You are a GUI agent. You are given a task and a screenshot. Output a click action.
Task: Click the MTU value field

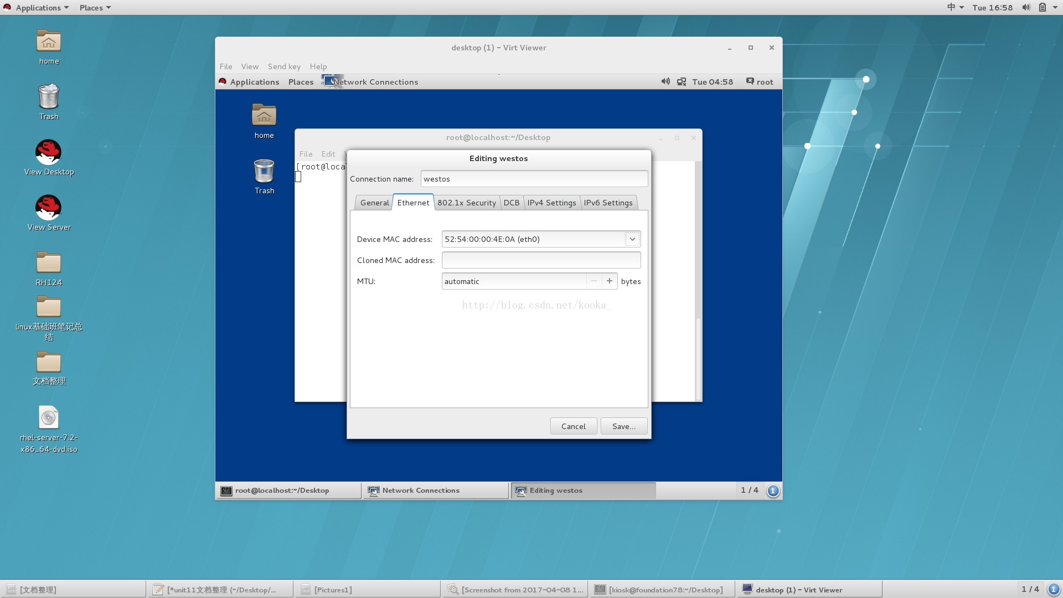point(514,281)
